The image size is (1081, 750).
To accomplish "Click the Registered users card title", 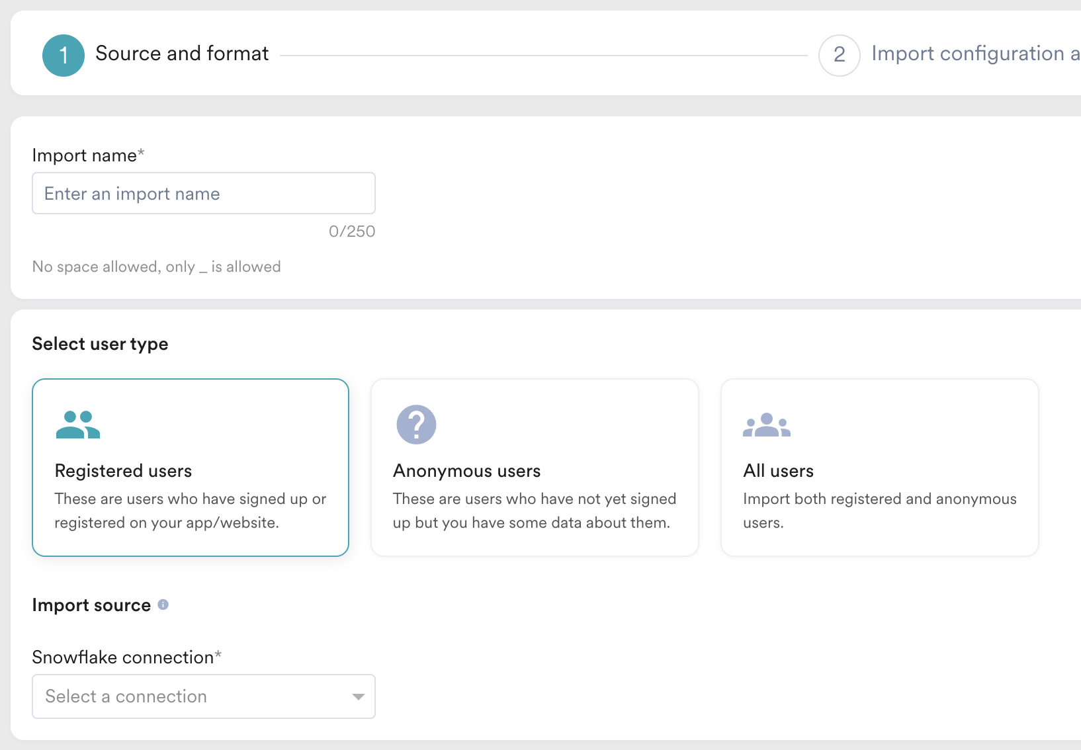I will [123, 471].
